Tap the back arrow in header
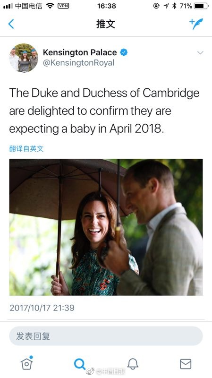Image resolution: width=212 pixels, height=378 pixels. click(11, 24)
